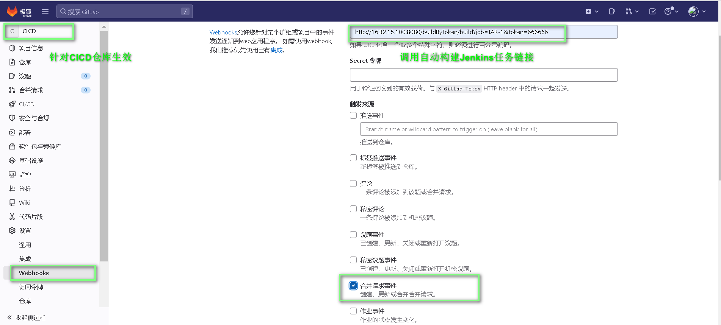Screen dimensions: 721x325
Task: Click the 仓库 file icon in sidebar
Action: pos(12,62)
